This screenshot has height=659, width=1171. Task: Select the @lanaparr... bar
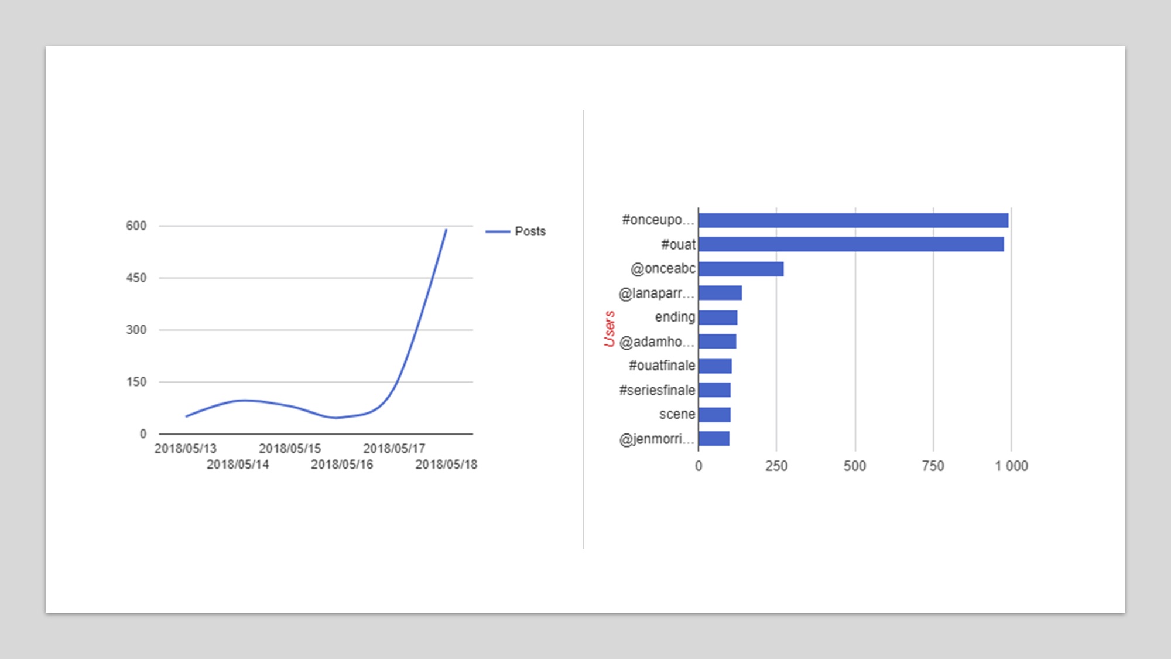click(x=720, y=293)
